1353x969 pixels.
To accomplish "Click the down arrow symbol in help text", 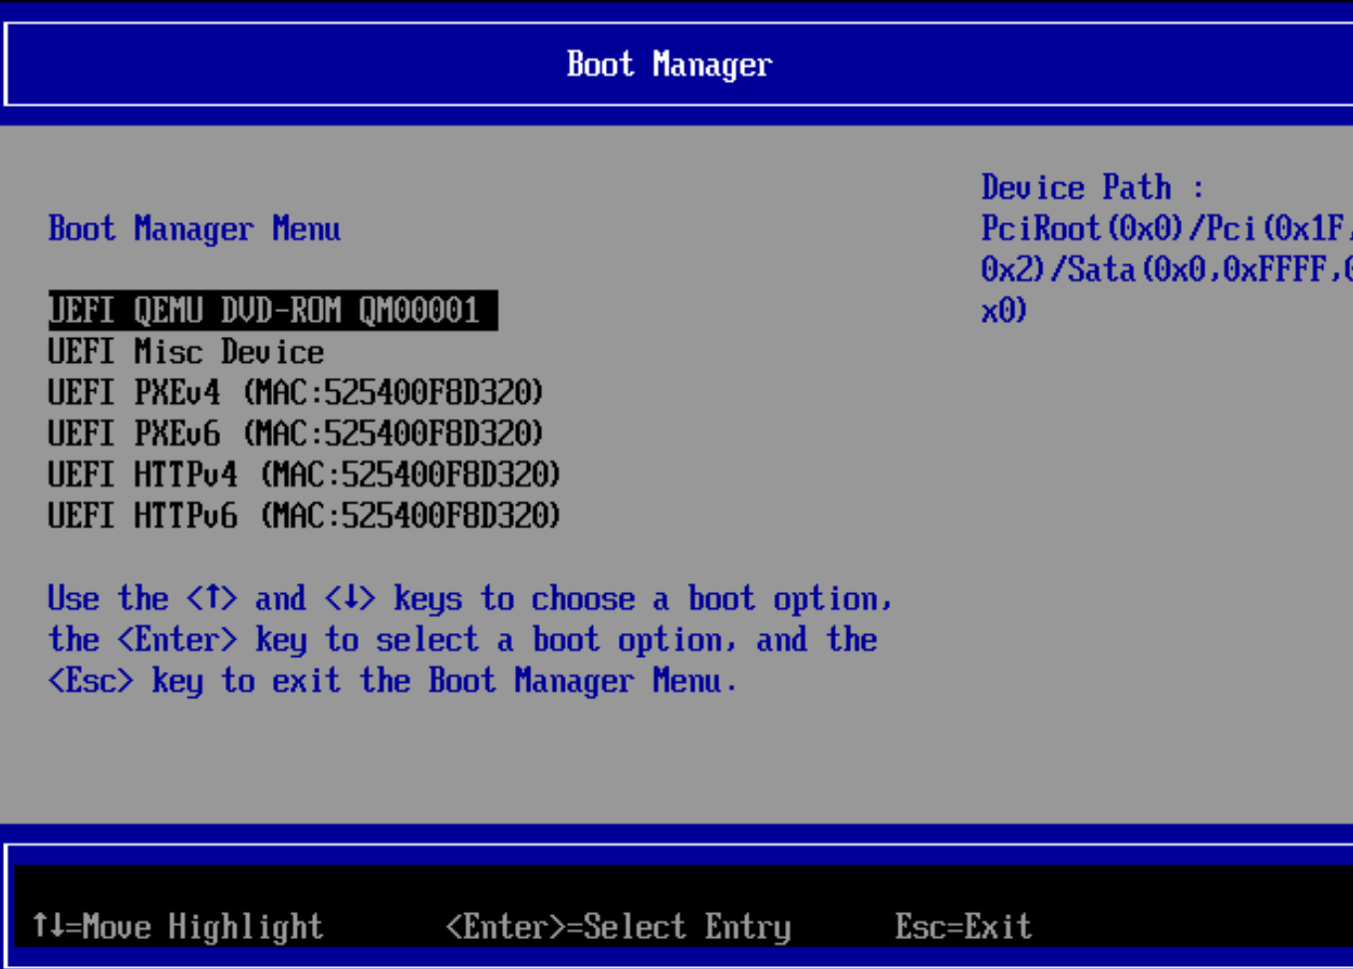I will (350, 598).
